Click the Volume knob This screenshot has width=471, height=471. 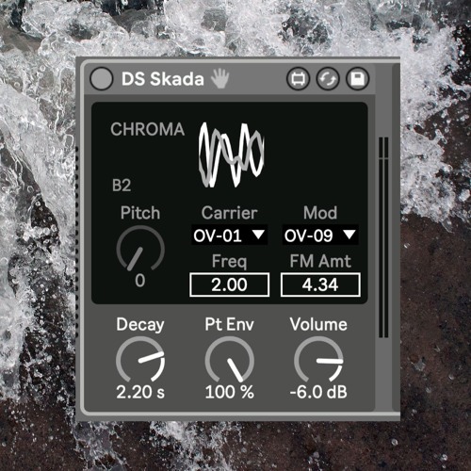[318, 360]
